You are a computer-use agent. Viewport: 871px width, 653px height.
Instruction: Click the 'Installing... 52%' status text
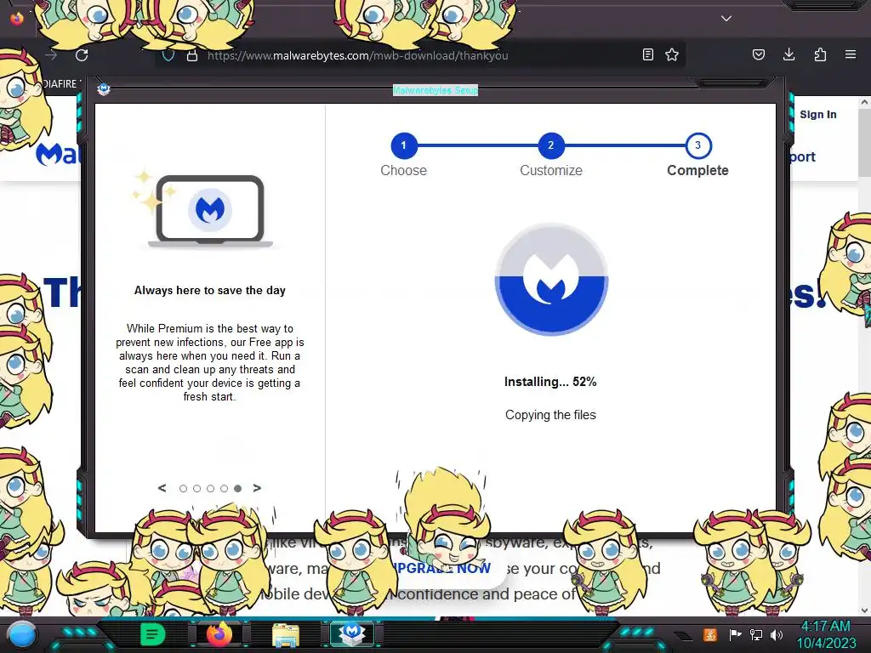(x=550, y=382)
